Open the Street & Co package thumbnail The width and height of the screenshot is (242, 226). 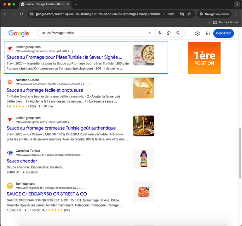[144, 192]
